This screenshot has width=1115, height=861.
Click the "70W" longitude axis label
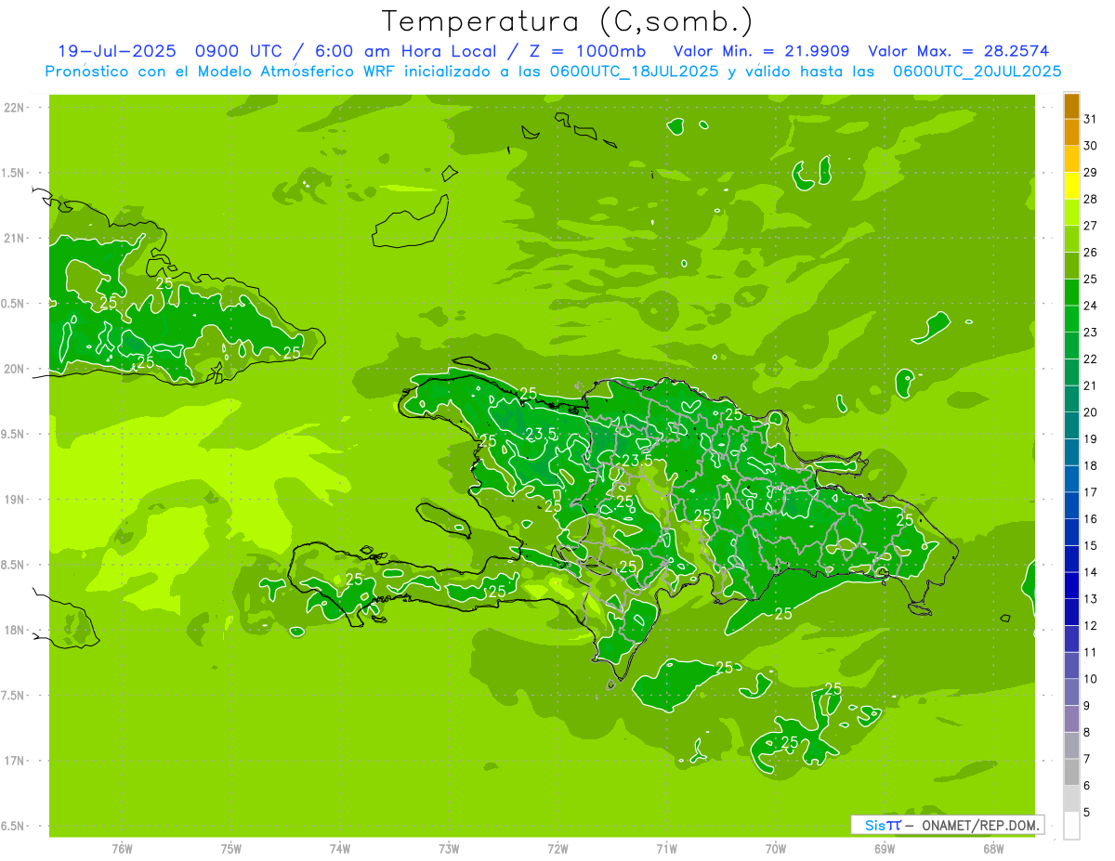tap(776, 849)
